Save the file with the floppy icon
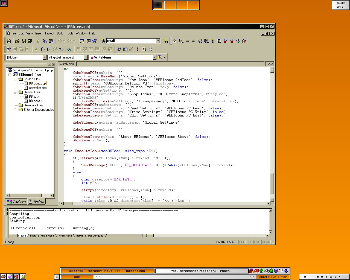The image size is (350, 280). coord(24,41)
